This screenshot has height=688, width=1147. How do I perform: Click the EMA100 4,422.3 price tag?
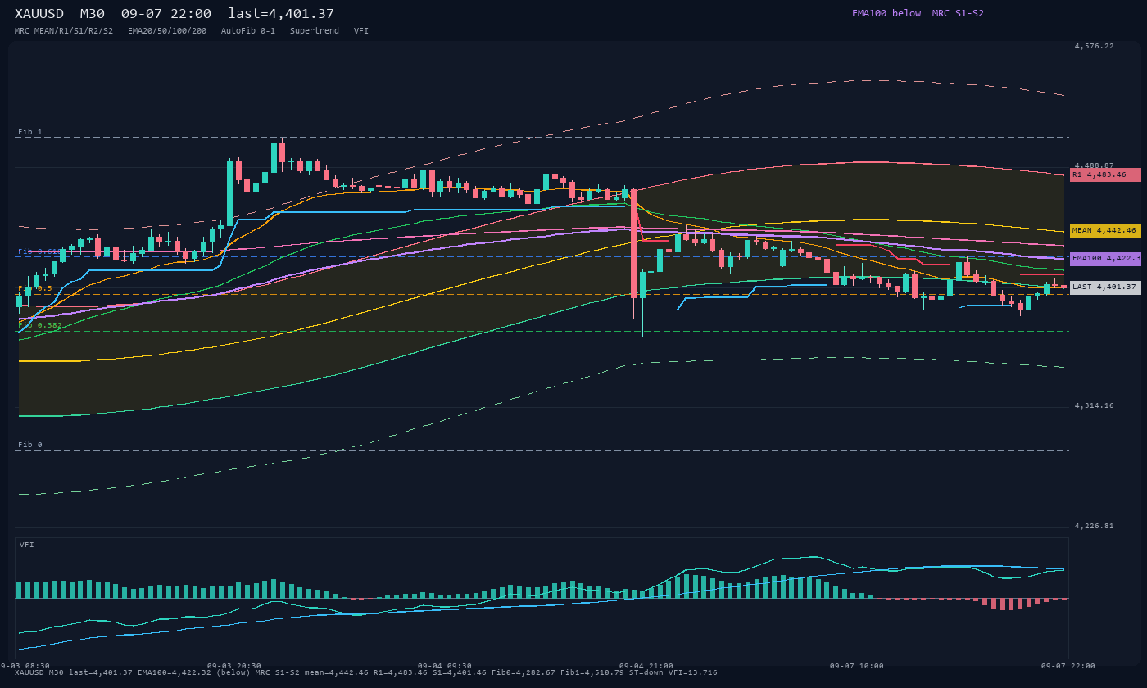click(1105, 259)
